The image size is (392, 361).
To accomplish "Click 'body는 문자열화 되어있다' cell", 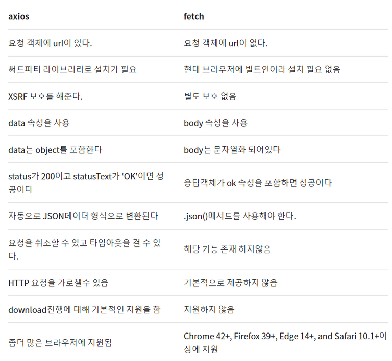I will pos(232,150).
